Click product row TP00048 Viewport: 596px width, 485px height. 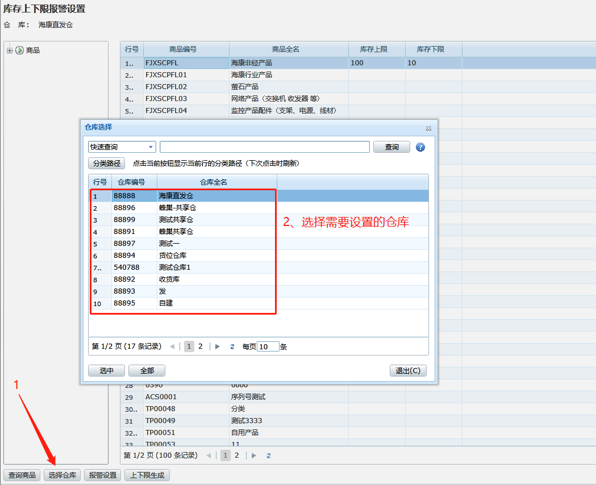[358, 409]
